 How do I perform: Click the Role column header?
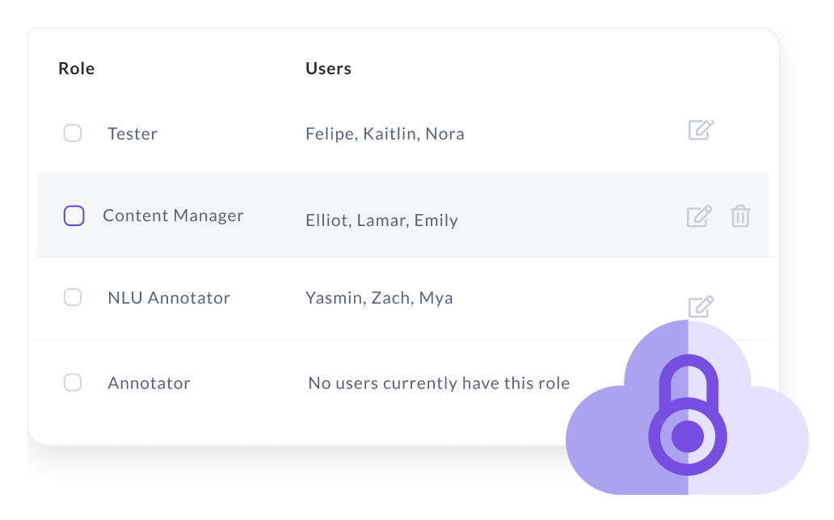pyautogui.click(x=76, y=68)
